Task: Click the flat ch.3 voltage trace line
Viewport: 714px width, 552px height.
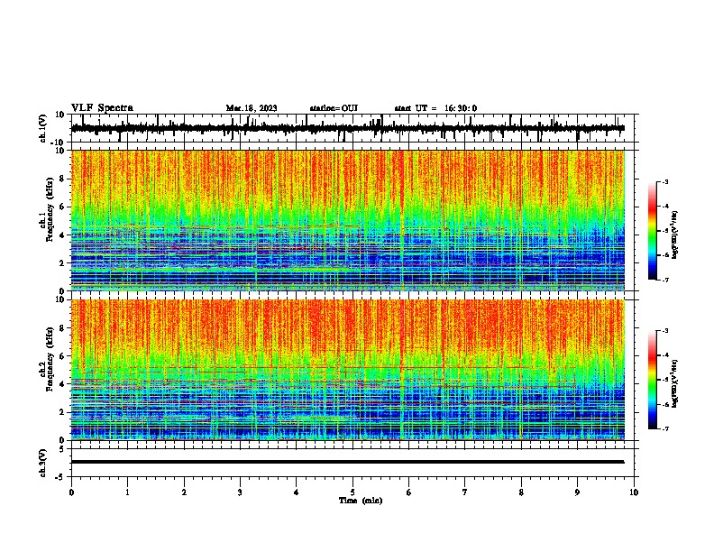Action: coord(347,462)
